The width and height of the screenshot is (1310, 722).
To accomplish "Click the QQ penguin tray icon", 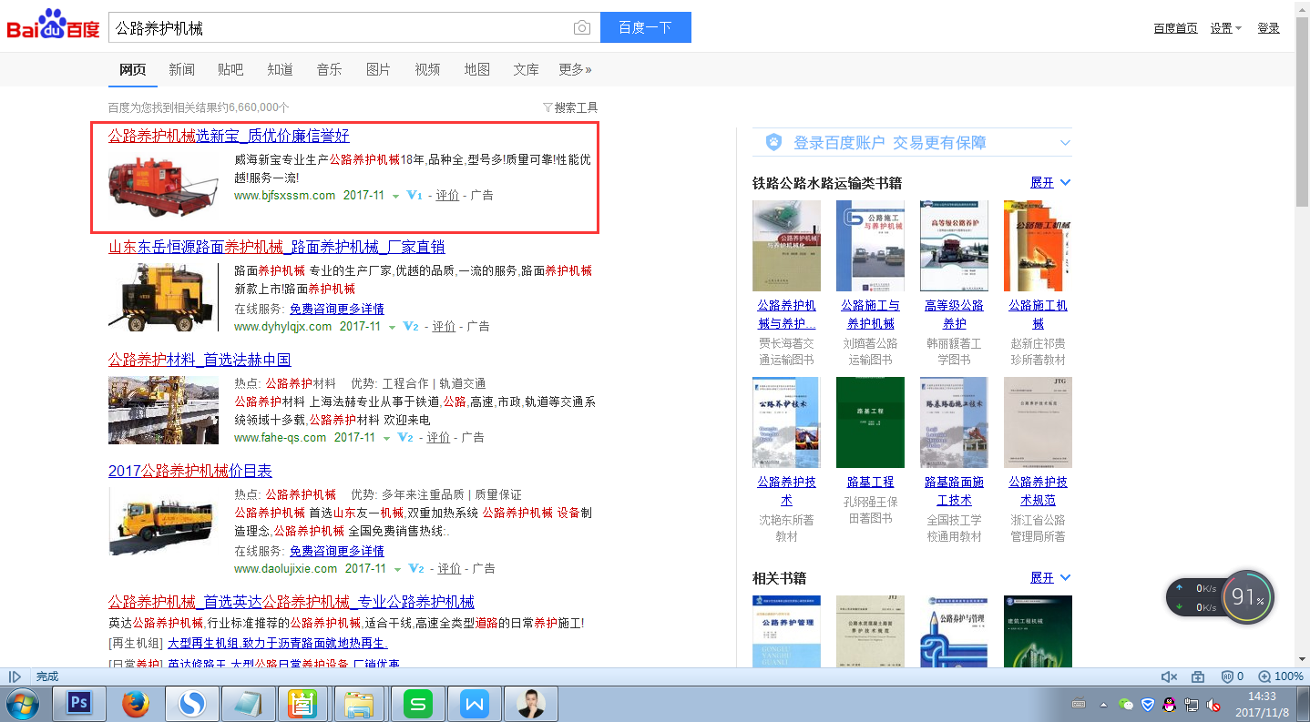I will (1169, 705).
